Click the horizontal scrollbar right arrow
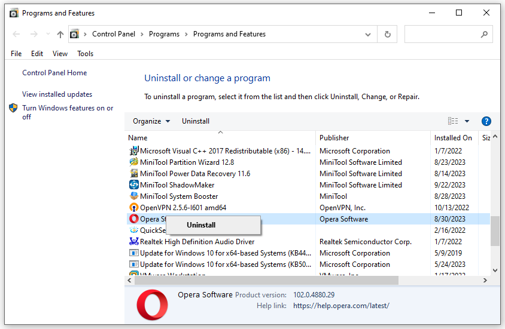 (x=485, y=281)
